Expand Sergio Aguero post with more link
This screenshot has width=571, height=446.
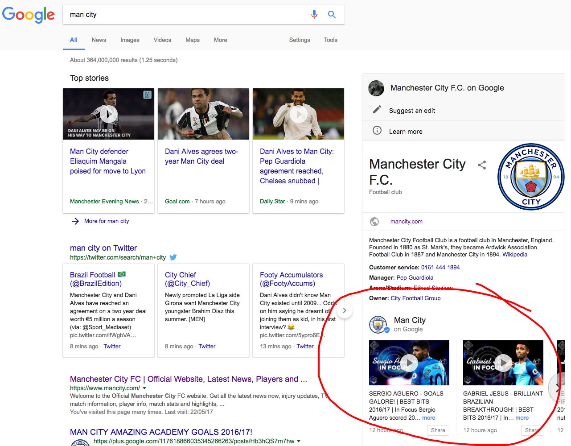point(429,418)
